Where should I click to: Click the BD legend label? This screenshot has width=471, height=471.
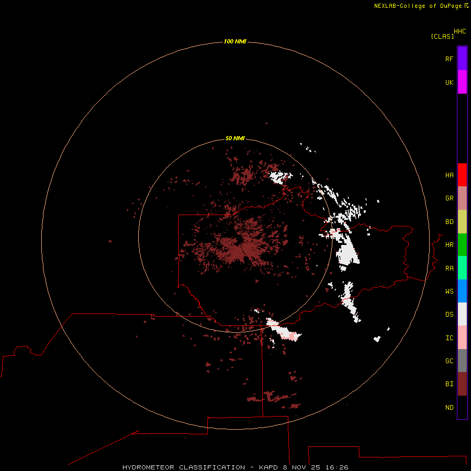(449, 222)
